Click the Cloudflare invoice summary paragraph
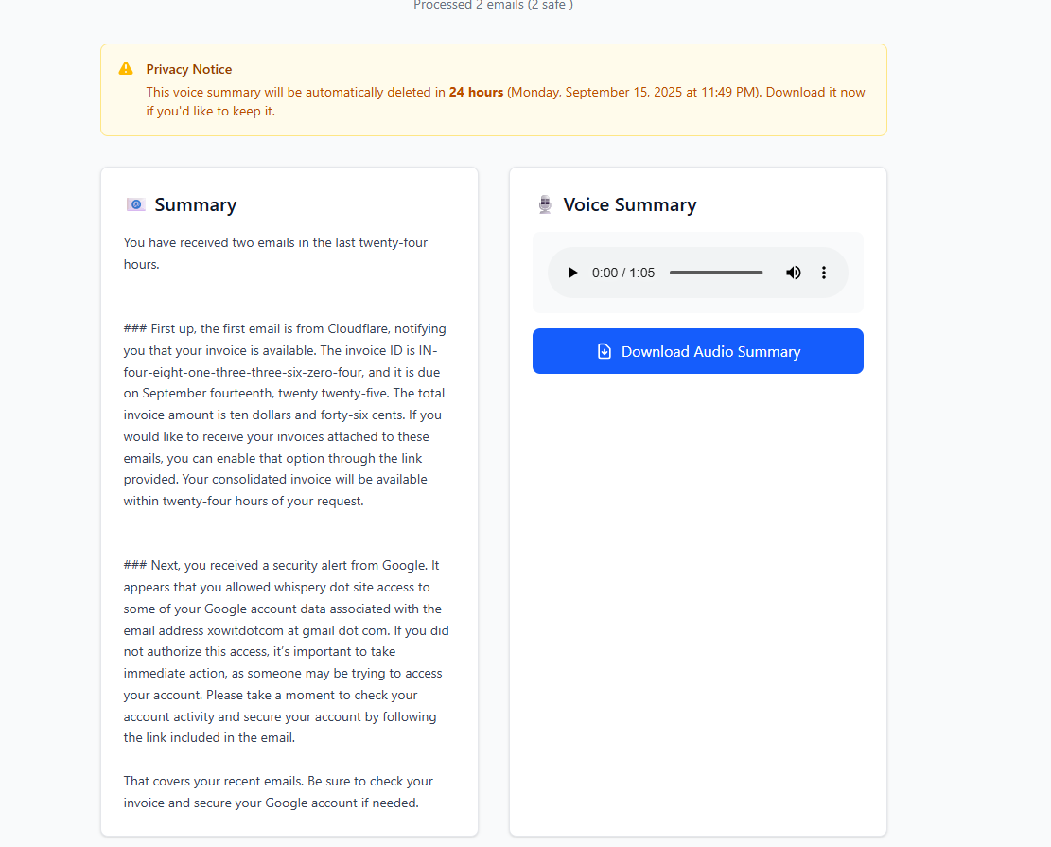This screenshot has height=847, width=1051. [x=285, y=415]
